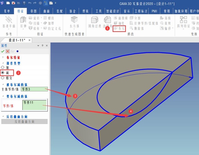Viewport: 199px width, 155px height.
Task: Switch to the 装配 assembly tab
Action: point(59,11)
